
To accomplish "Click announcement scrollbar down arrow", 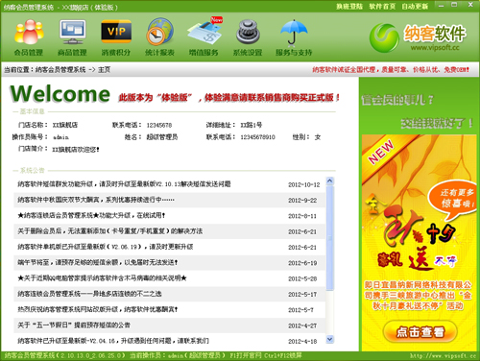I will tap(330, 339).
